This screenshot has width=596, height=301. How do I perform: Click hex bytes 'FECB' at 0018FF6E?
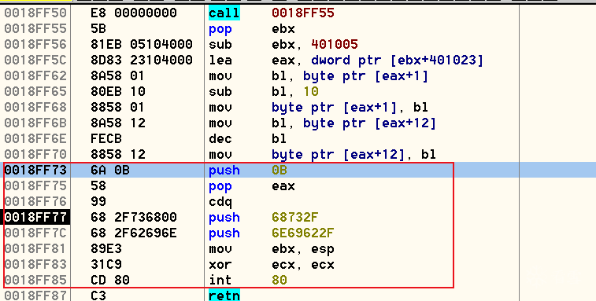tap(106, 138)
